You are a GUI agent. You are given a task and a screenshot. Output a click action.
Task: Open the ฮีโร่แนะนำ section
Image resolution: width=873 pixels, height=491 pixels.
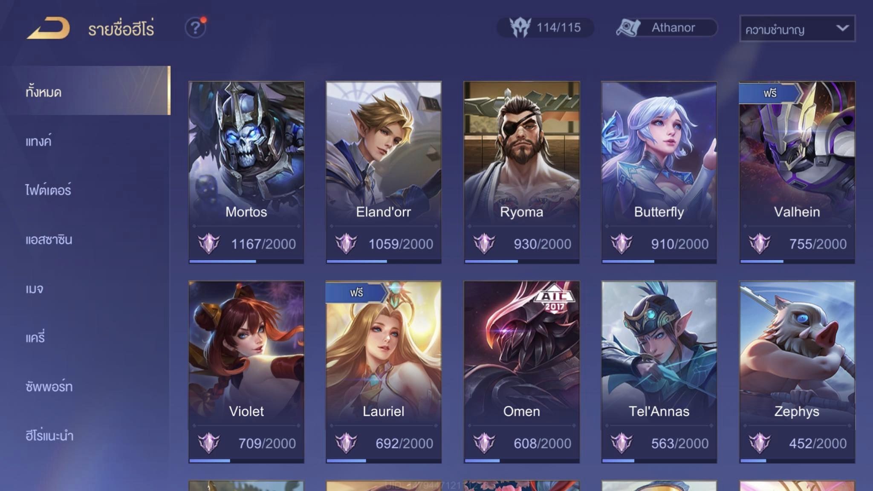click(x=49, y=436)
